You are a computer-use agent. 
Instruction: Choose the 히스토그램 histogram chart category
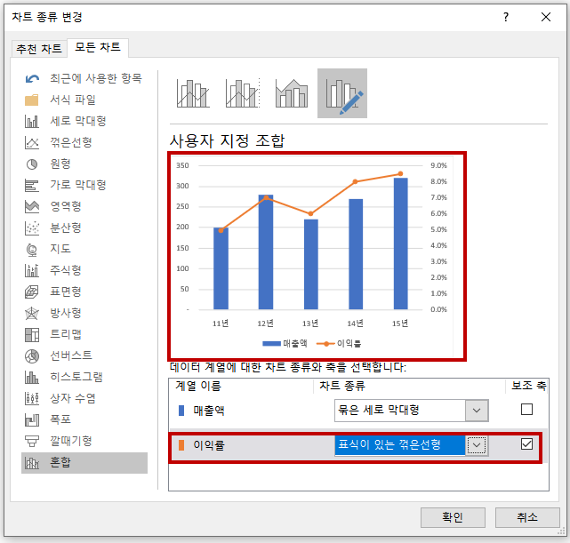pyautogui.click(x=84, y=377)
